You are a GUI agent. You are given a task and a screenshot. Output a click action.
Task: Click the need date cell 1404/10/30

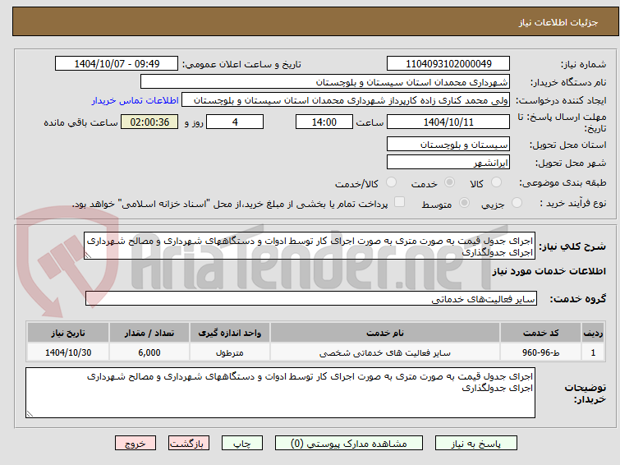[x=68, y=352]
